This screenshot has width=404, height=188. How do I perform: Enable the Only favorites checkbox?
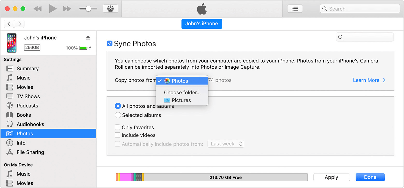point(118,127)
